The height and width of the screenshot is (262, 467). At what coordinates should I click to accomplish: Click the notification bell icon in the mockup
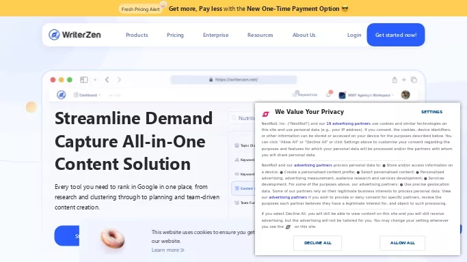click(328, 94)
